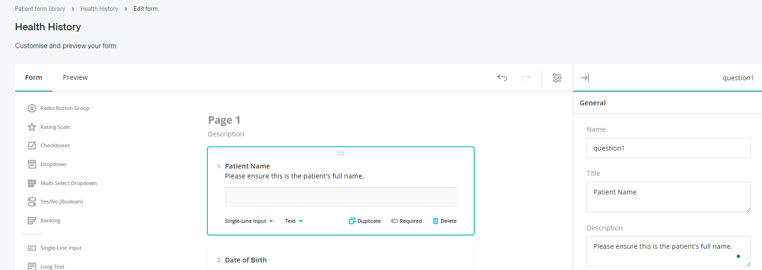This screenshot has height=270, width=762.
Task: Open the Single-Line Input type dropdown
Action: pyautogui.click(x=249, y=221)
